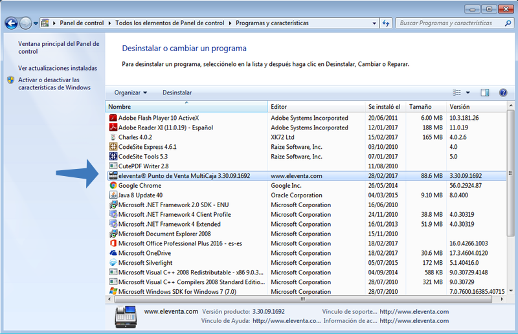Click the Adobe Flash Player 10 ActiveX icon
The image size is (518, 334).
[113, 118]
